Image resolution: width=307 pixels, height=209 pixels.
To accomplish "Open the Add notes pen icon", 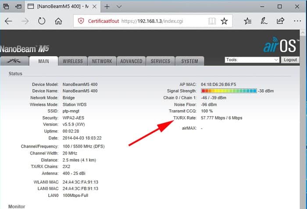I will 264,21.
